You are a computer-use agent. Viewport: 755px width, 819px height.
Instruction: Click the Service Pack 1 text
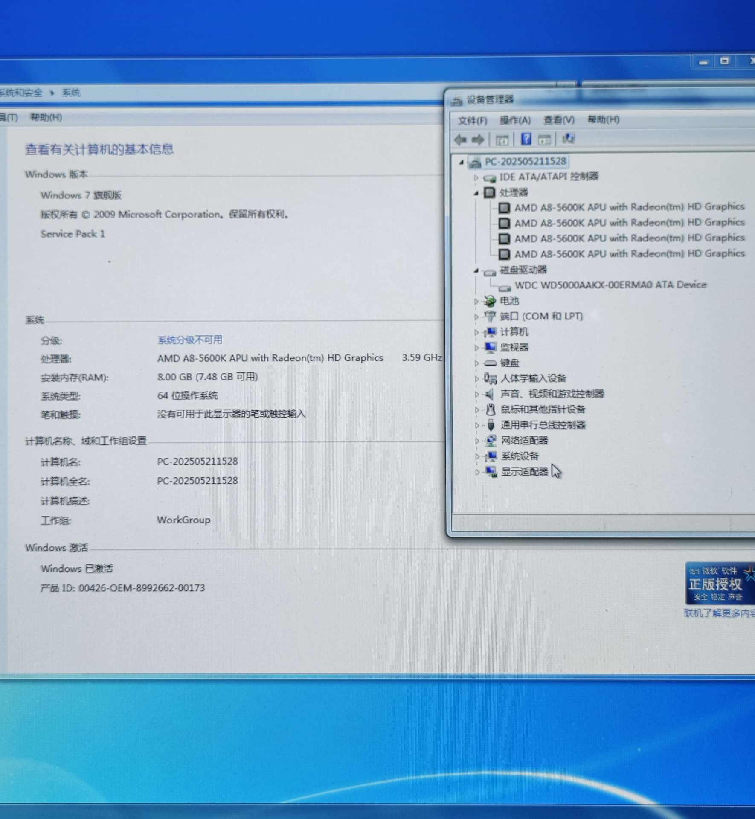[73, 234]
